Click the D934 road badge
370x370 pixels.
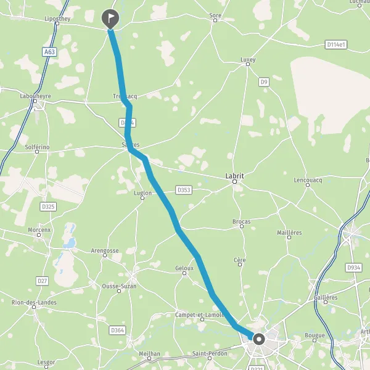[x=354, y=268]
